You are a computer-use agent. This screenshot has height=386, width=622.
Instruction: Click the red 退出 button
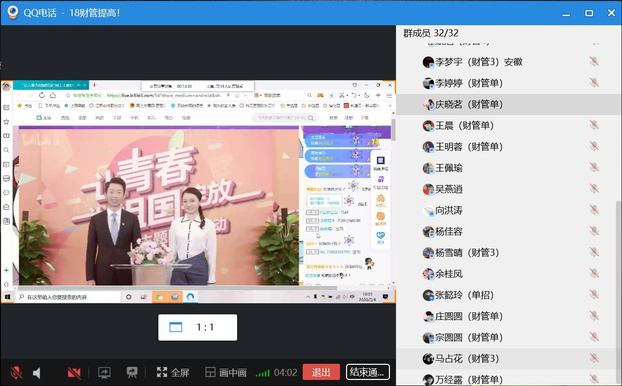pos(321,372)
